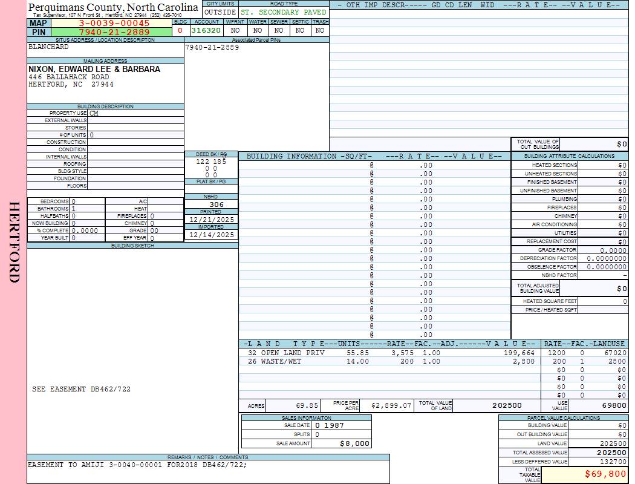
Task: Click the WATER value NO
Action: (x=258, y=30)
